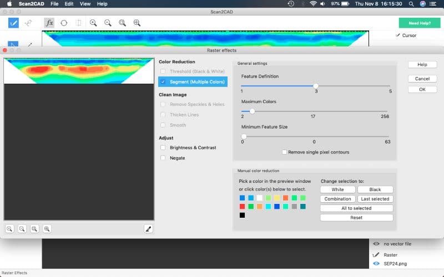Screen dimensions: 444x277
Task: Click the brush icon below the preview
Action: [148, 228]
